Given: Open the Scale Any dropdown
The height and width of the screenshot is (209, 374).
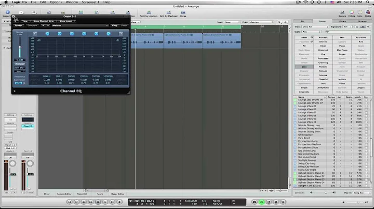Looking at the screenshot, I should [x=312, y=32].
